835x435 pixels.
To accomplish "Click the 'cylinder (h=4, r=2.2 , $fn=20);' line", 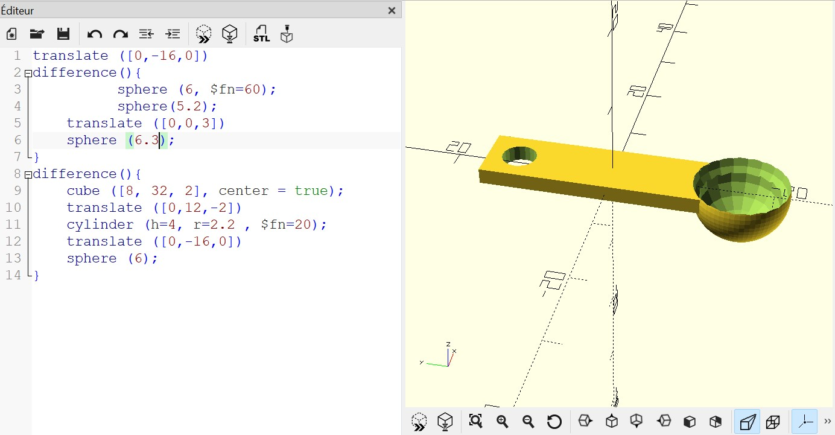I will click(197, 224).
